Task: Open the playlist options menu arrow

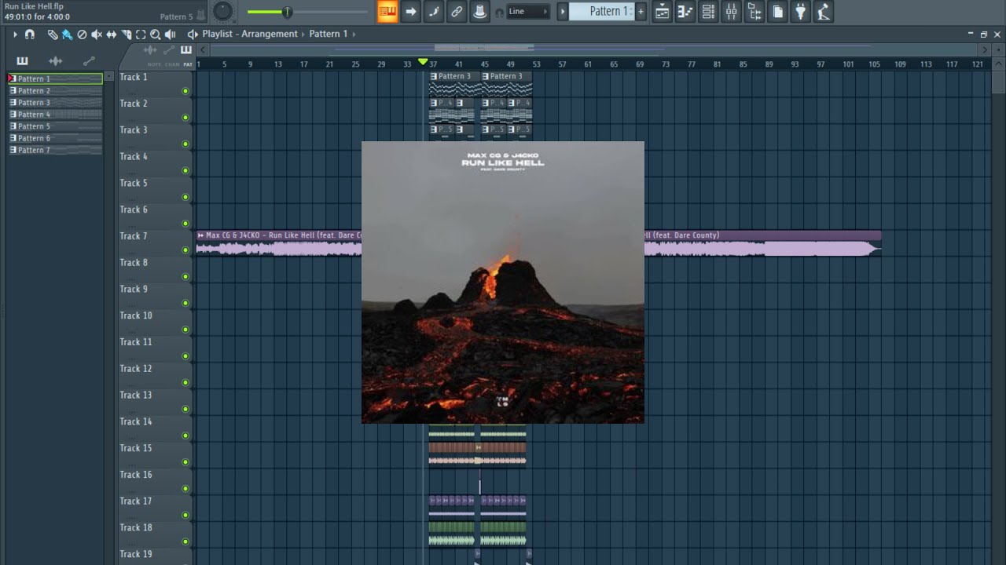Action: pyautogui.click(x=14, y=35)
